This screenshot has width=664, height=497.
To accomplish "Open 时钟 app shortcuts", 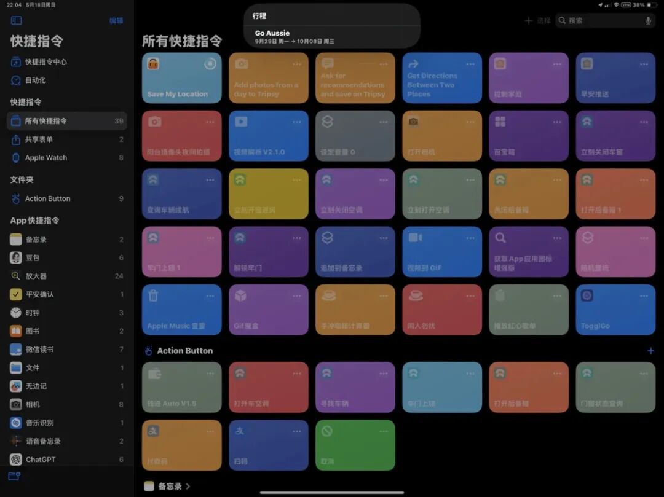I will 67,313.
